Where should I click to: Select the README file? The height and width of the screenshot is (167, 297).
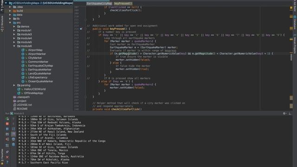coord(22,109)
